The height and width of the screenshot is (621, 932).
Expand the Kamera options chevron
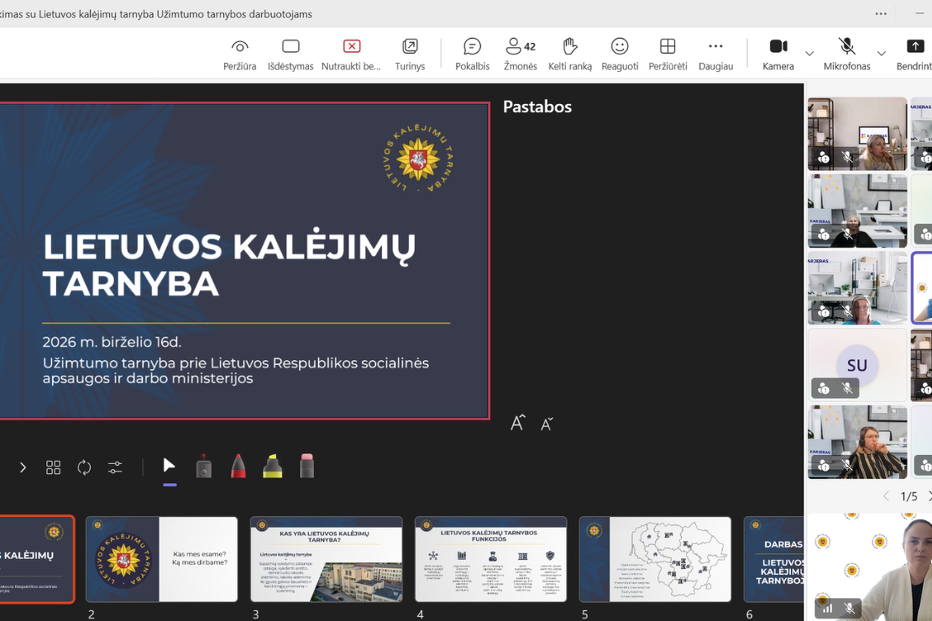click(809, 54)
